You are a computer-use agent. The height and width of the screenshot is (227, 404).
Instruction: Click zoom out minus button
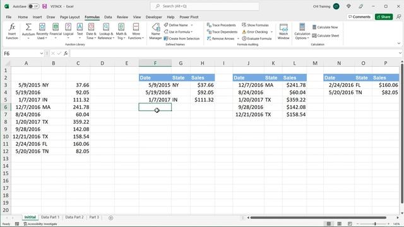[358, 224]
